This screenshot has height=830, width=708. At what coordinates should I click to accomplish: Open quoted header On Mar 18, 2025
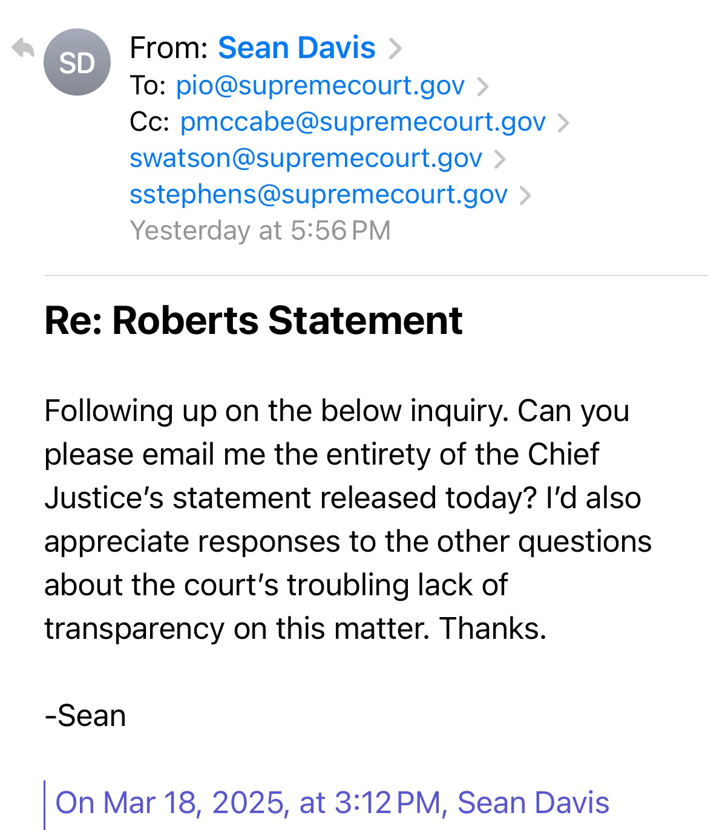tap(332, 803)
